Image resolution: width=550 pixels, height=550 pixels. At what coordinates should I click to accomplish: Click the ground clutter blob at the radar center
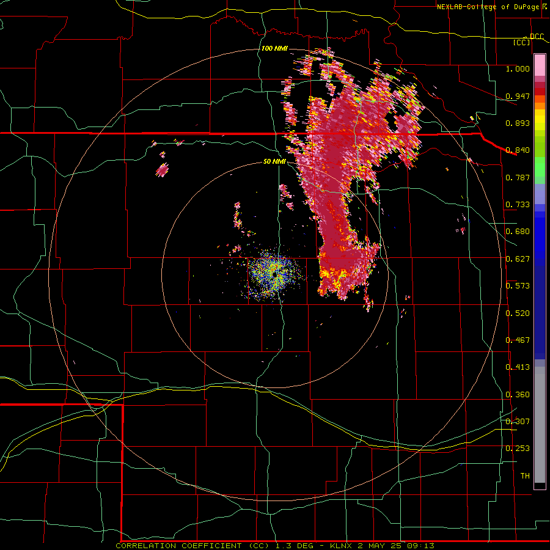coord(274,274)
